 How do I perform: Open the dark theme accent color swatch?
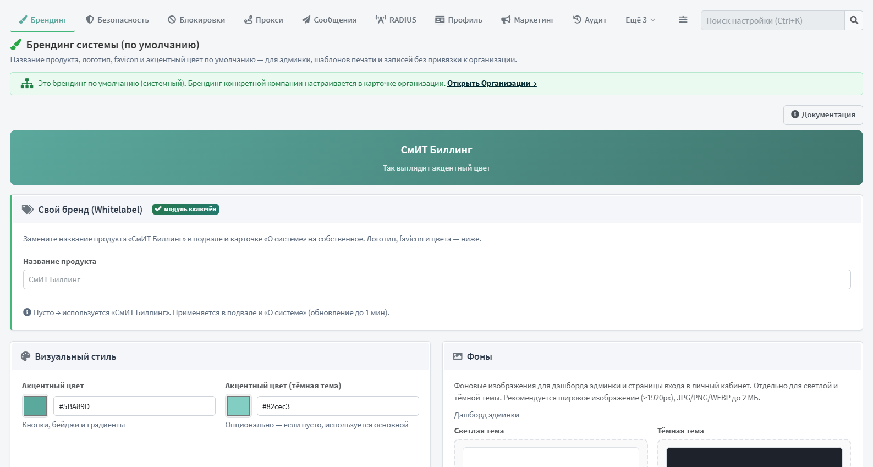[238, 406]
